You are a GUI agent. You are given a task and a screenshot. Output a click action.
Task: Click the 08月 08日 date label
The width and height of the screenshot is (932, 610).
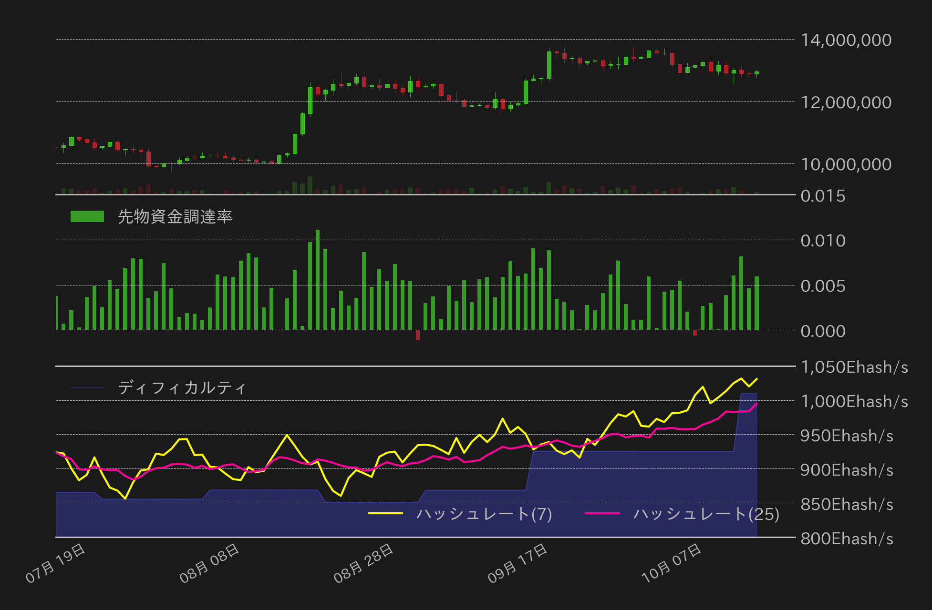click(x=209, y=563)
